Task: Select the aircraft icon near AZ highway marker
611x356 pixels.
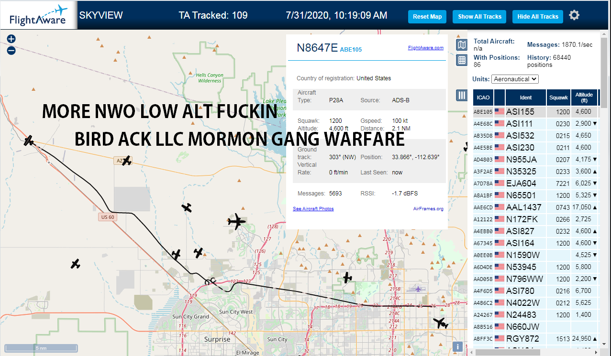Action: pos(126,161)
